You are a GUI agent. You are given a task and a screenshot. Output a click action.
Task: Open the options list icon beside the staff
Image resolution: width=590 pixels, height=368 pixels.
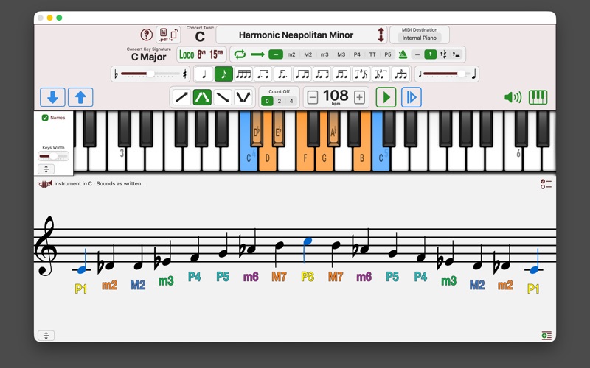[x=546, y=184]
